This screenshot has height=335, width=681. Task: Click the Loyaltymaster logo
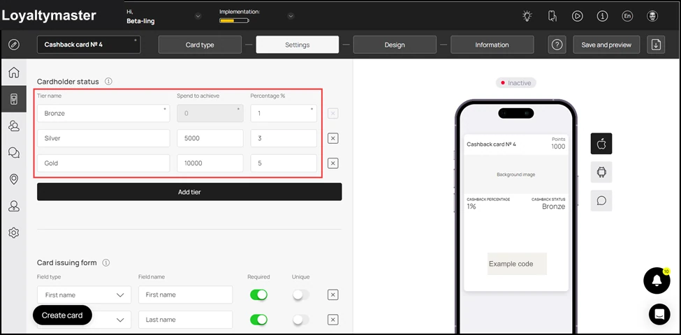(49, 15)
